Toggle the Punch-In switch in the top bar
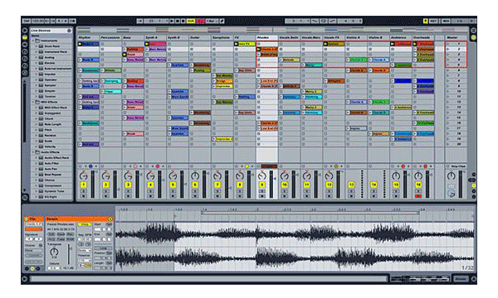This screenshot has height=298, width=498. point(315,21)
